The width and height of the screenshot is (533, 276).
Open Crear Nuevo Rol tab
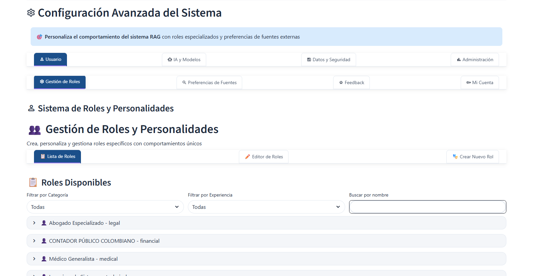[473, 157]
